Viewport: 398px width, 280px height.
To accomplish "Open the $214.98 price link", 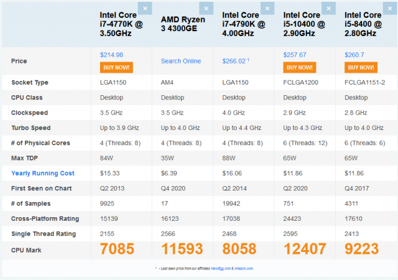I will (111, 55).
